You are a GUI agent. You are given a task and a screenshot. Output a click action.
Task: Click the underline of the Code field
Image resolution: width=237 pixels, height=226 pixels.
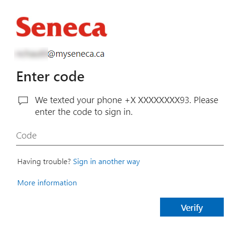point(120,145)
